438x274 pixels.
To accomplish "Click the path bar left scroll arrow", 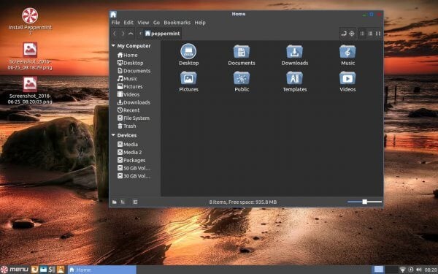I will [140, 34].
